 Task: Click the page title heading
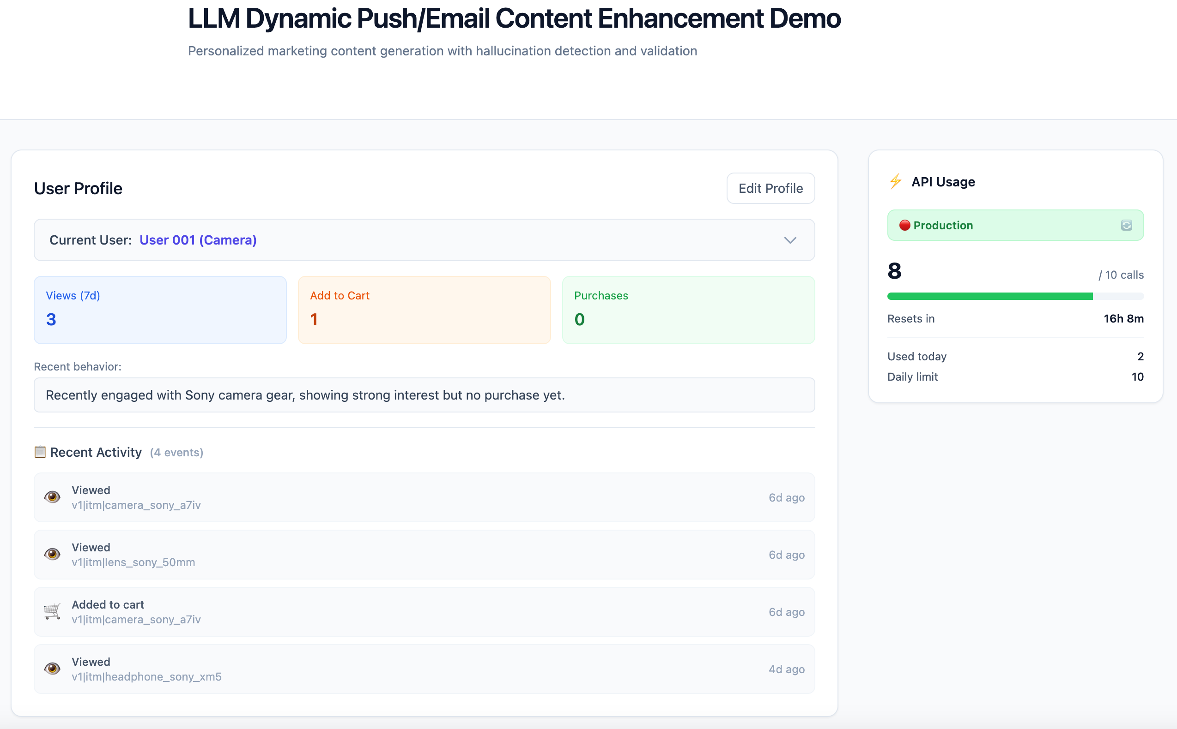click(x=514, y=19)
